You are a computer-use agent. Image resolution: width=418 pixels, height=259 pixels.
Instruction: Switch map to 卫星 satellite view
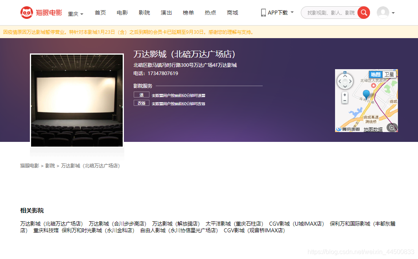(x=389, y=75)
